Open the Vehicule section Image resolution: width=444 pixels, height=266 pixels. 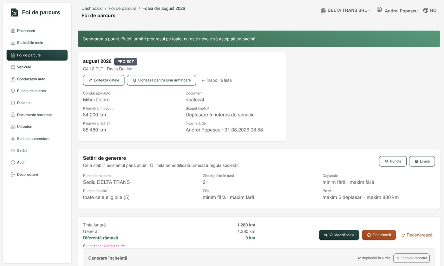coord(37,67)
